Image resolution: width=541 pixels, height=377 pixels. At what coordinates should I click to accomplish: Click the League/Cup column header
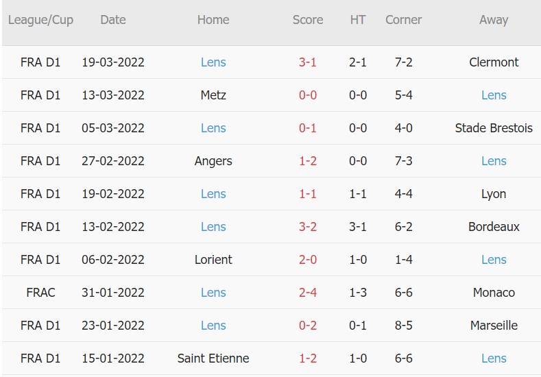tap(40, 20)
